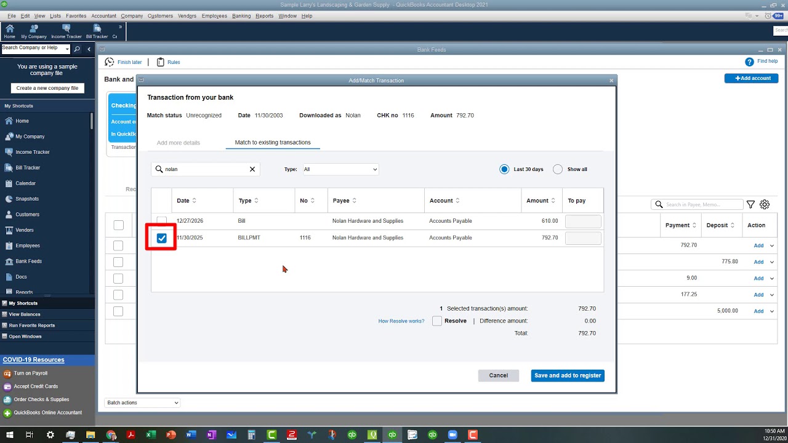Image resolution: width=788 pixels, height=443 pixels.
Task: Click Create a new company file button
Action: click(47, 88)
